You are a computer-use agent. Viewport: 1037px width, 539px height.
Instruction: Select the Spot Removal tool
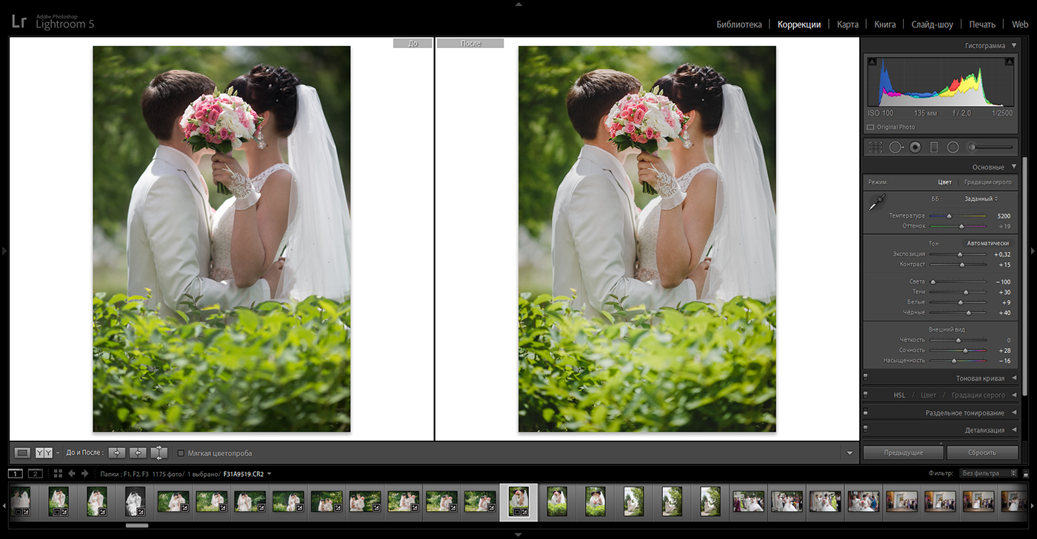(896, 147)
